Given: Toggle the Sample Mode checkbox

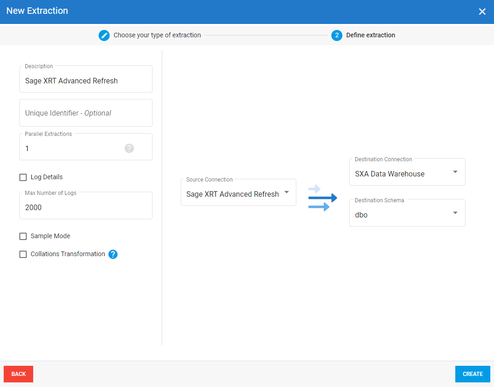Looking at the screenshot, I should click(x=23, y=236).
